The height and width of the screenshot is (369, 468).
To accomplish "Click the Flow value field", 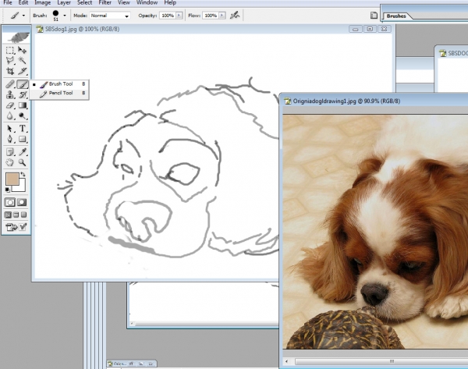I will point(211,16).
